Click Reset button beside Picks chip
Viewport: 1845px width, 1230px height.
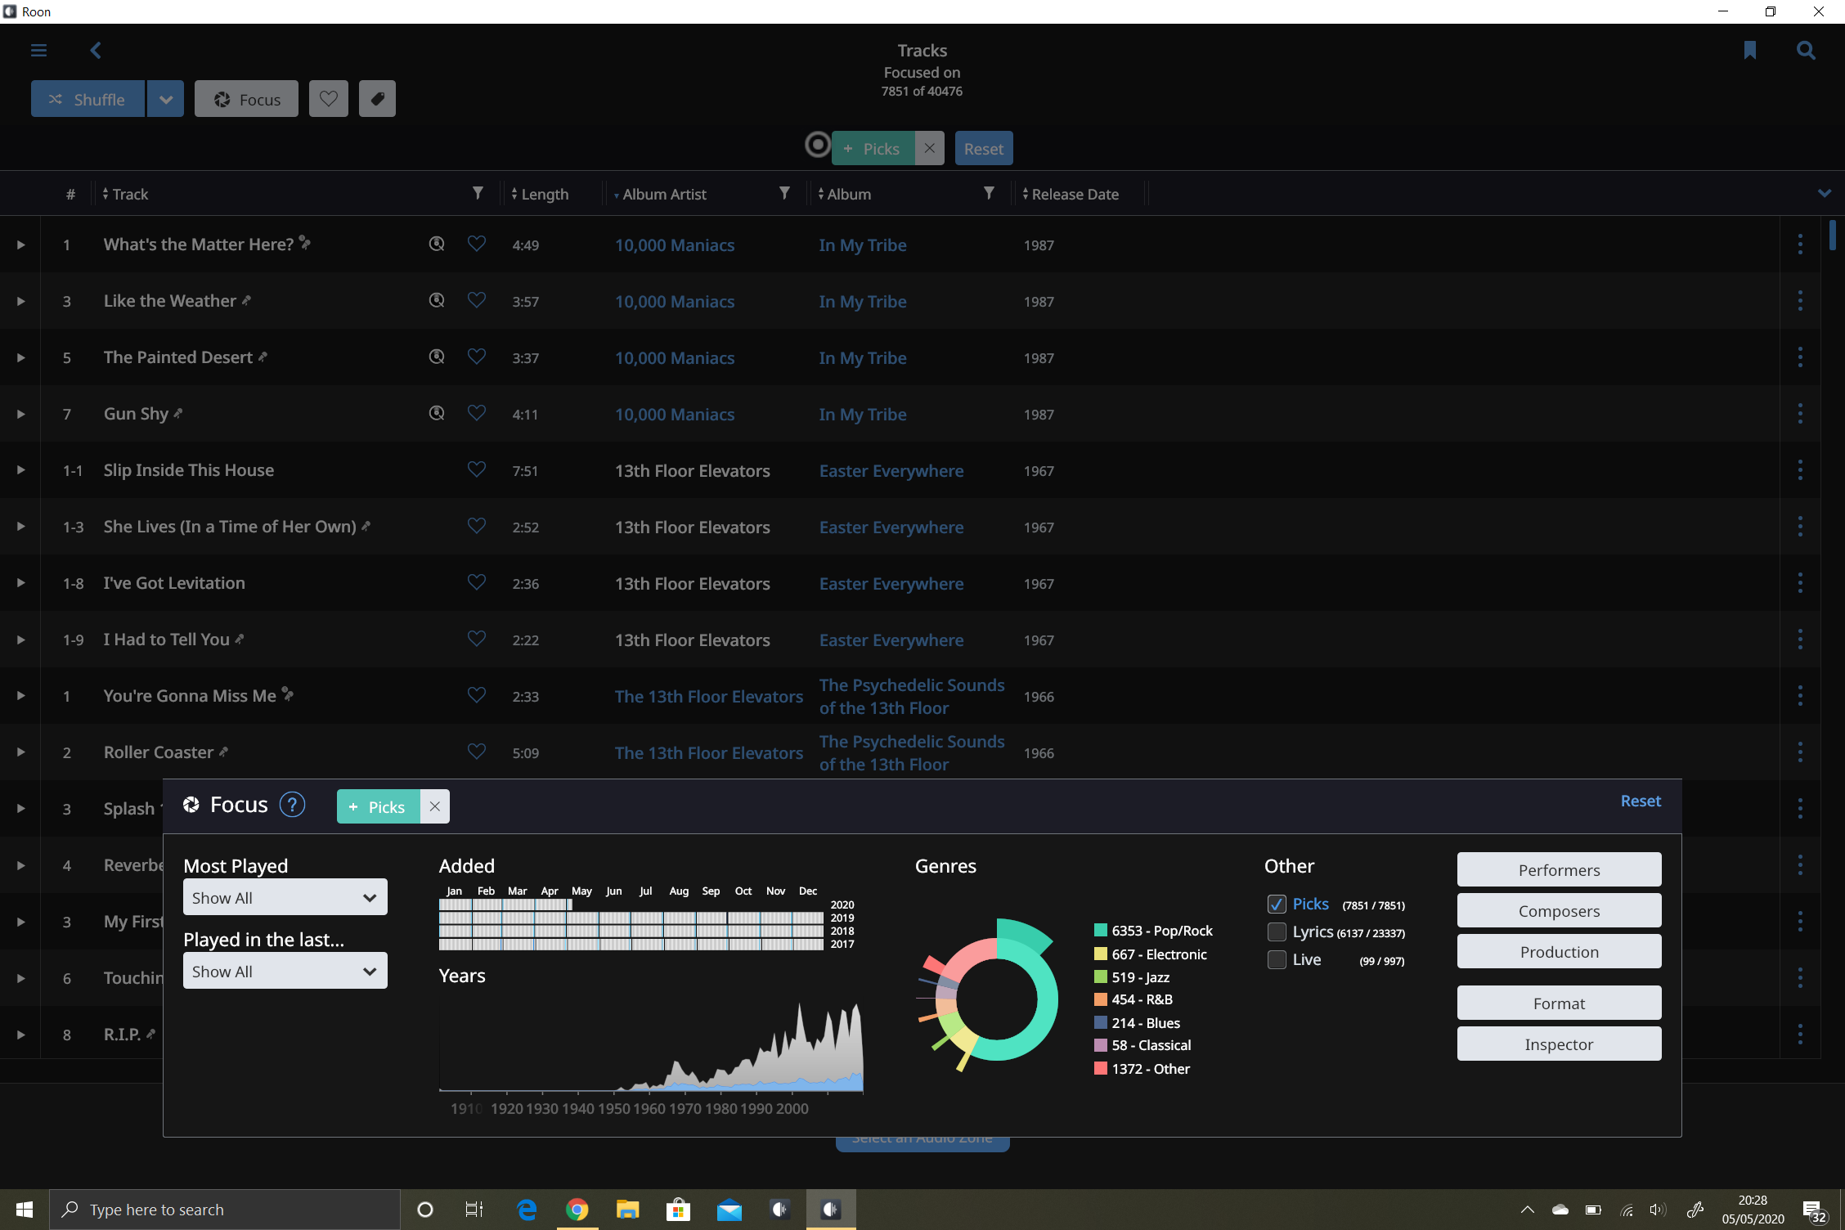(983, 148)
